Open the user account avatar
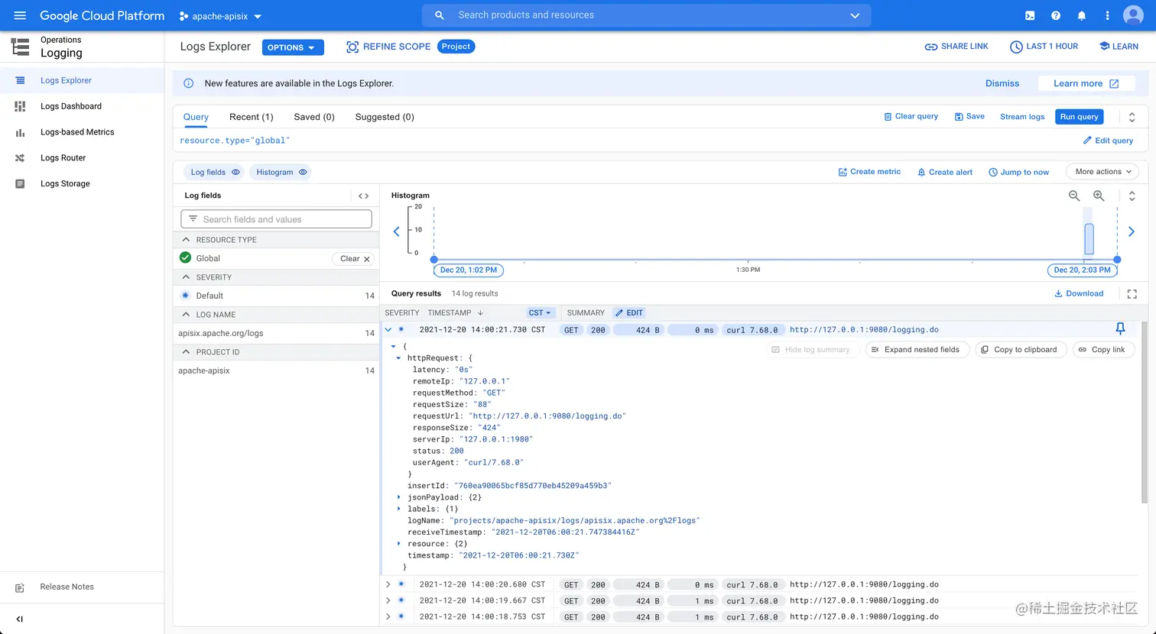Viewport: 1156px width, 634px height. tap(1133, 15)
